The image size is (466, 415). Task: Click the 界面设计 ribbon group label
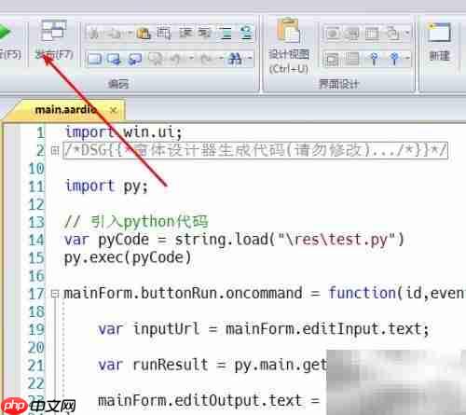[338, 84]
